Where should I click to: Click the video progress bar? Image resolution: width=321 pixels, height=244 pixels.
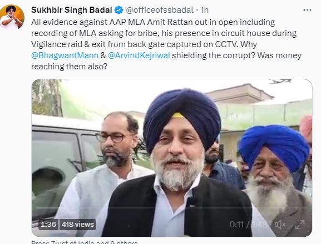[172, 208]
